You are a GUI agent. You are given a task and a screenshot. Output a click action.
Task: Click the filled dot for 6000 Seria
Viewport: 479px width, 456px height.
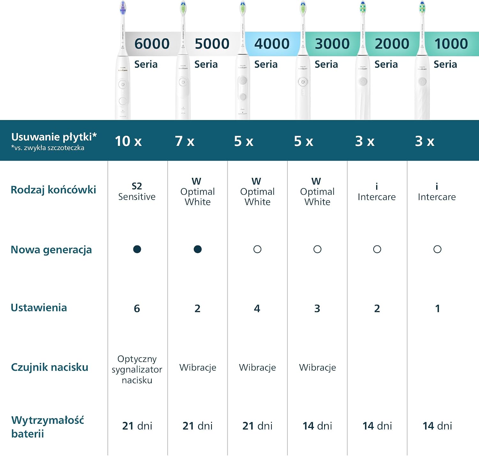click(137, 249)
